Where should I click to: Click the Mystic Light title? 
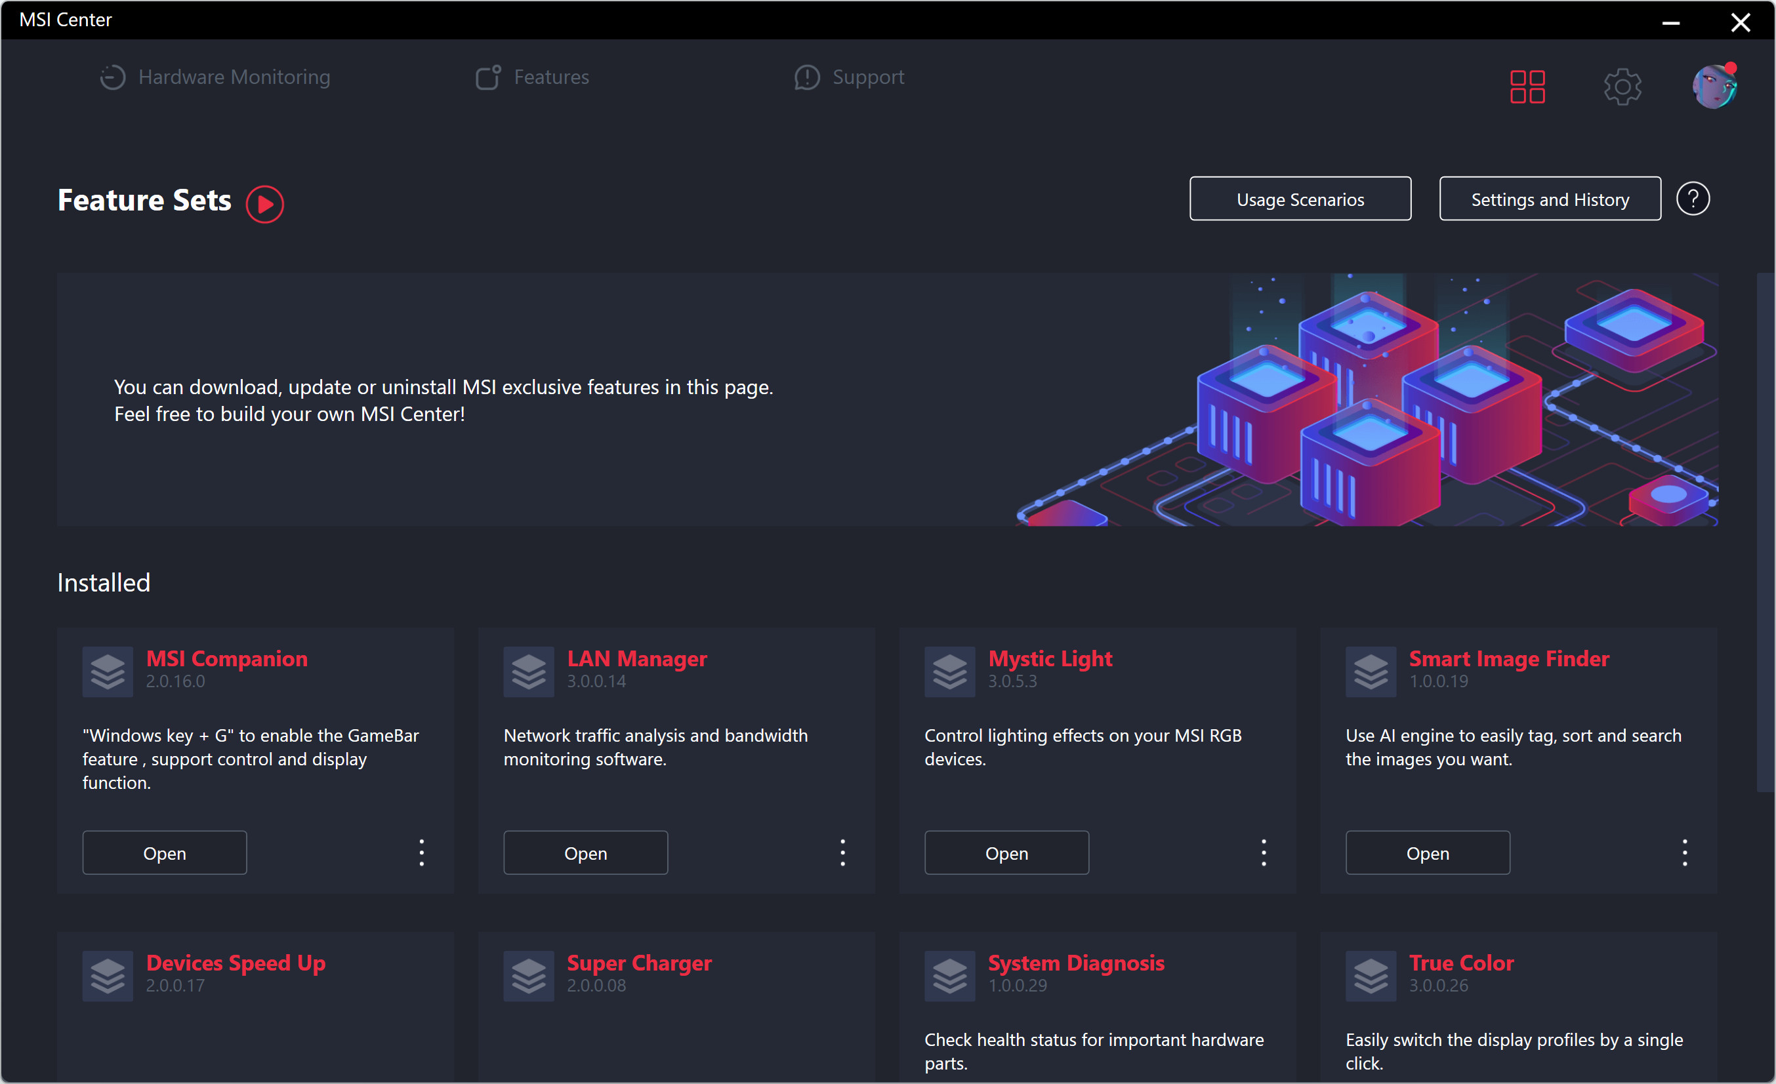click(1050, 658)
